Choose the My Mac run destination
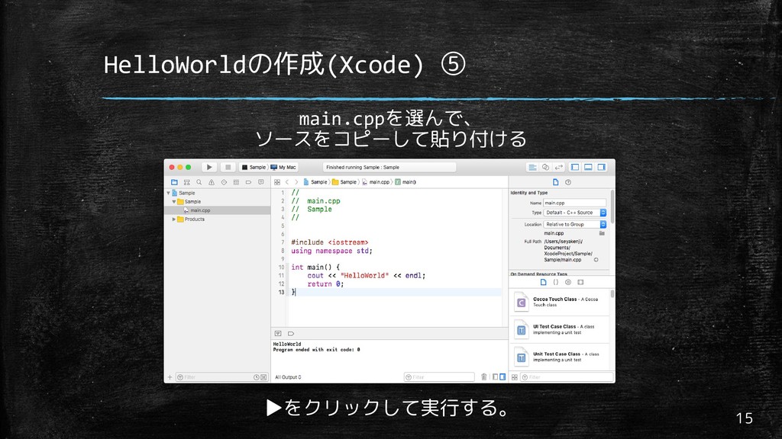 tap(283, 167)
